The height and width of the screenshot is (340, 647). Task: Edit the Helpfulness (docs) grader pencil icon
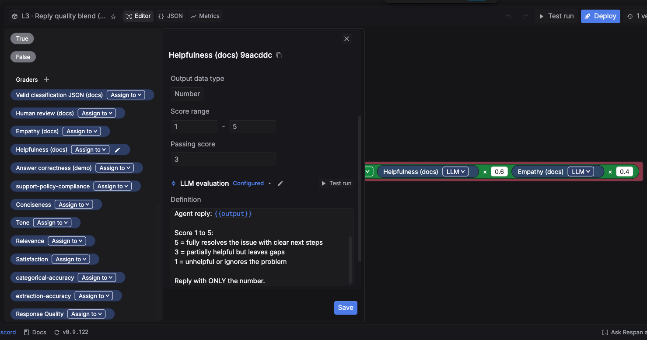tap(117, 150)
